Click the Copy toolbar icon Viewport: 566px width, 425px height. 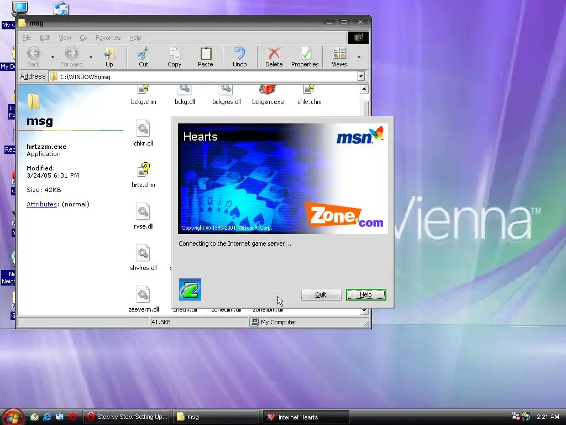pos(174,57)
